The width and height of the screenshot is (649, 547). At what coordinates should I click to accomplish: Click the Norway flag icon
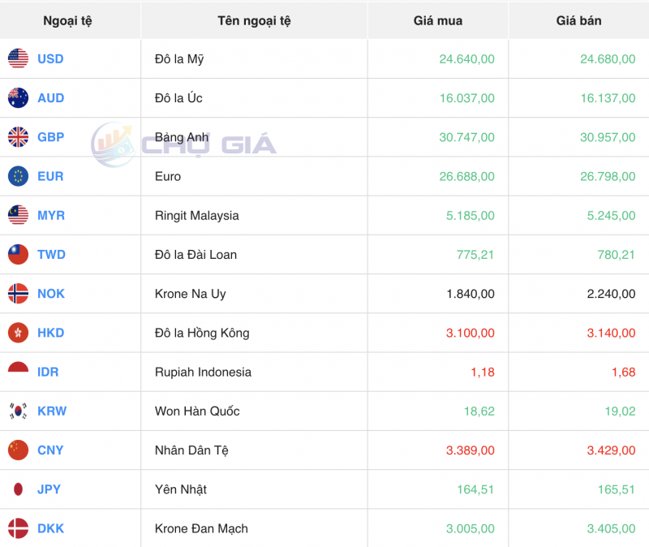point(18,294)
